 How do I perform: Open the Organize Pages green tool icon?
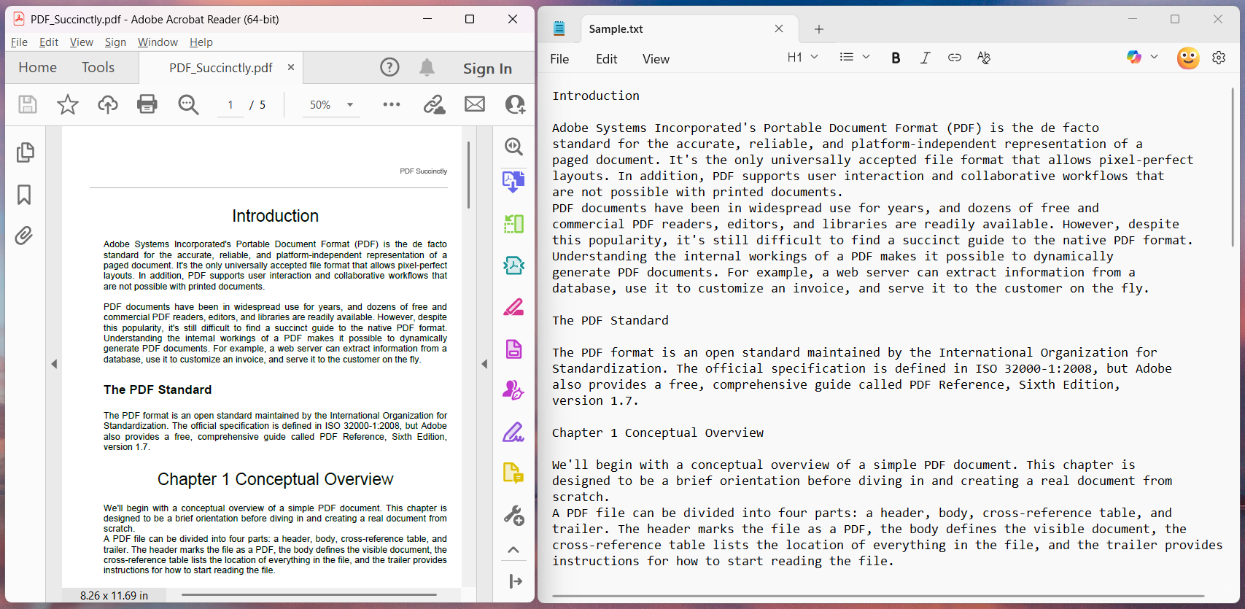tap(513, 223)
